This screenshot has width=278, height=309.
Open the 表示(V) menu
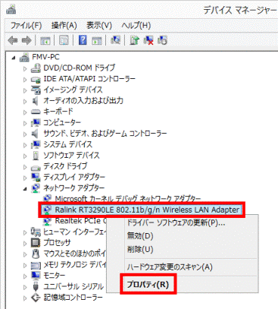(99, 25)
